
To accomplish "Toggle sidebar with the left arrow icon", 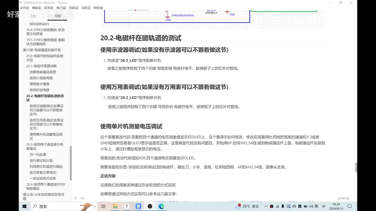I will pyautogui.click(x=75, y=198).
